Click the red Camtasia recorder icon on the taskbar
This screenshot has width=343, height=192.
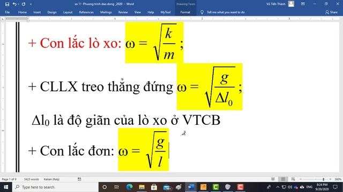[240, 187]
